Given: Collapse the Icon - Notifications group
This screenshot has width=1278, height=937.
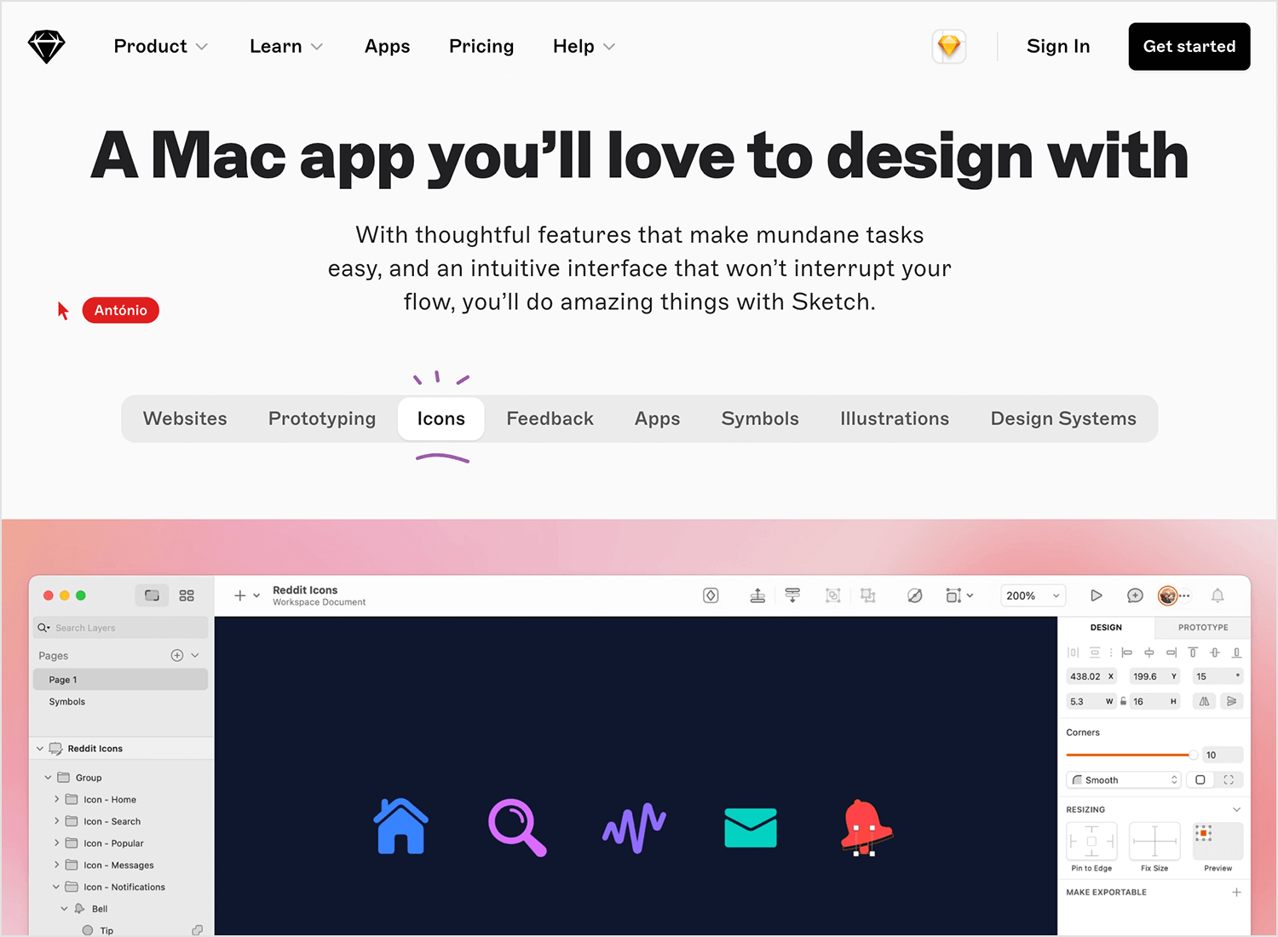Looking at the screenshot, I should click(x=56, y=887).
